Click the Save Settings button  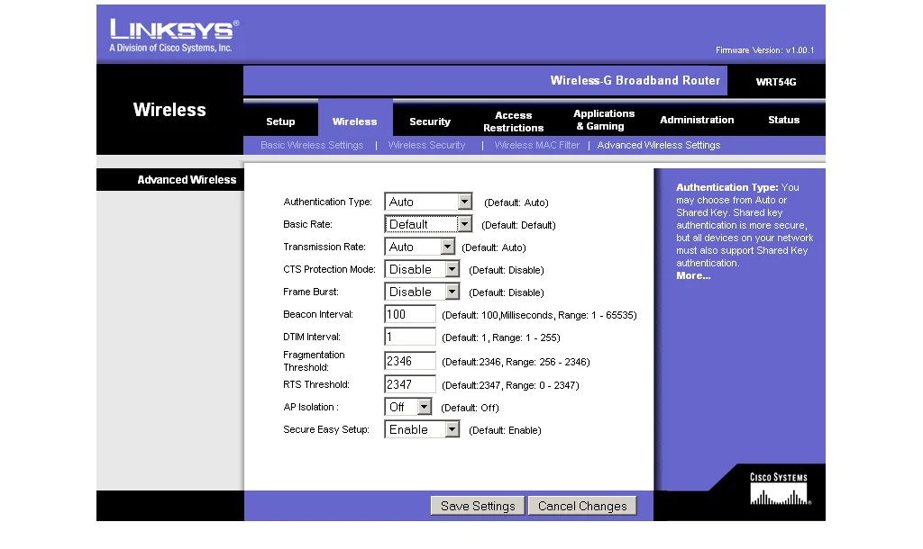(478, 506)
